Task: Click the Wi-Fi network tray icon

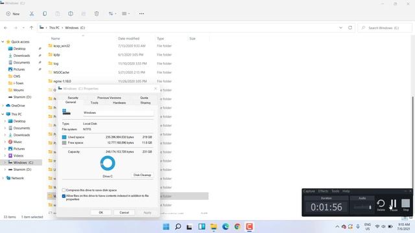Action: [377, 227]
